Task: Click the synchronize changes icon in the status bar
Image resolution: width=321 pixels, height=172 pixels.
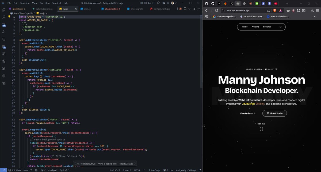Action: [x=31, y=170]
